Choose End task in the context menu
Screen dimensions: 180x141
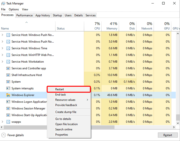pyautogui.click(x=69, y=95)
